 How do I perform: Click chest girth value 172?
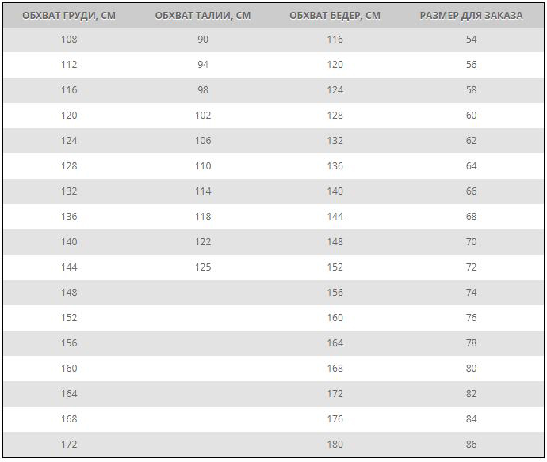click(69, 445)
